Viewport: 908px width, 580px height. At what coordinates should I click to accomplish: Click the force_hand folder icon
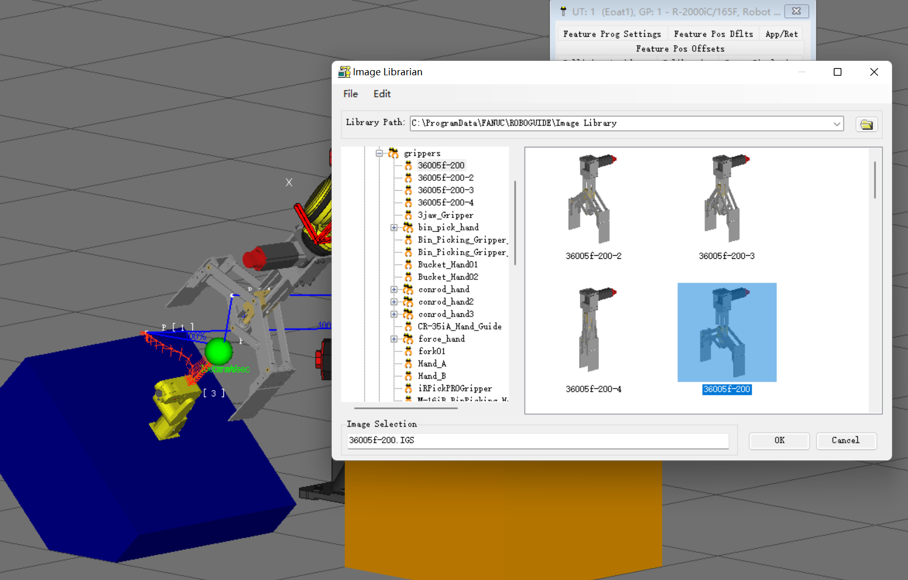tap(408, 339)
